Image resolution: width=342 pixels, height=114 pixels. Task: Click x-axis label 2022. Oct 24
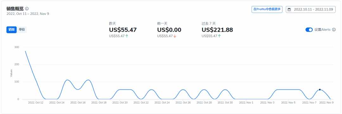pyautogui.click(x=162, y=102)
